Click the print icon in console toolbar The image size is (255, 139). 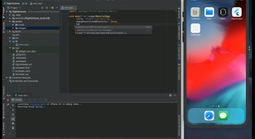coord(13,123)
